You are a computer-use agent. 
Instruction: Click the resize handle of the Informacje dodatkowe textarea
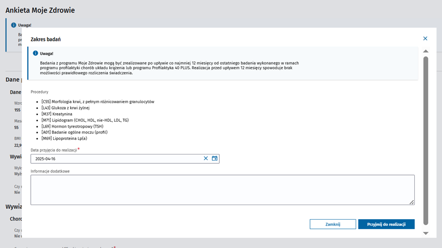pos(412,202)
